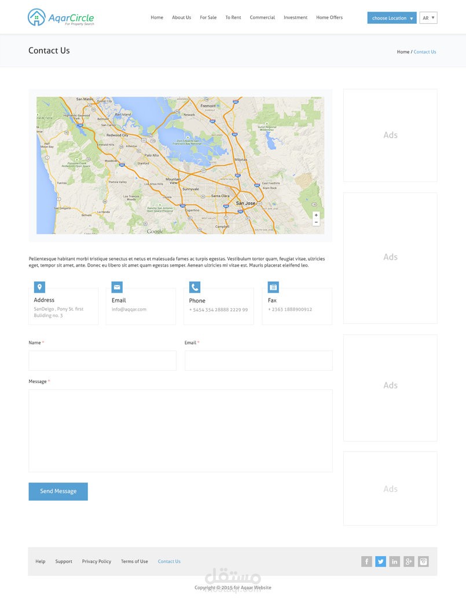Screen dimensions: 466x606
Task: Zoom out on the map
Action: (316, 222)
